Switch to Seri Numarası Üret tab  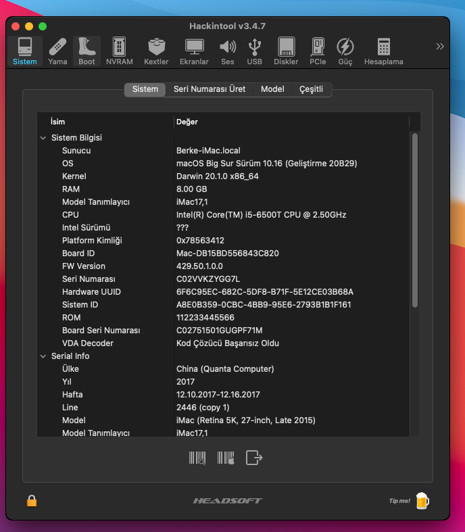tap(210, 89)
